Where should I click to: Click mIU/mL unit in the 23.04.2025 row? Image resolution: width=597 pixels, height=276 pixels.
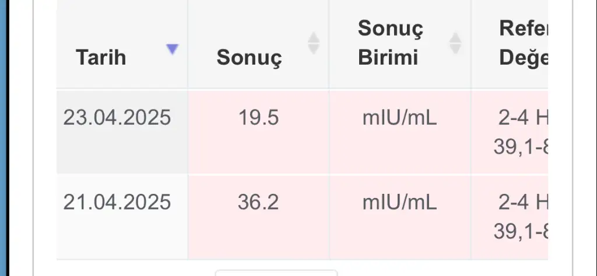(x=399, y=118)
